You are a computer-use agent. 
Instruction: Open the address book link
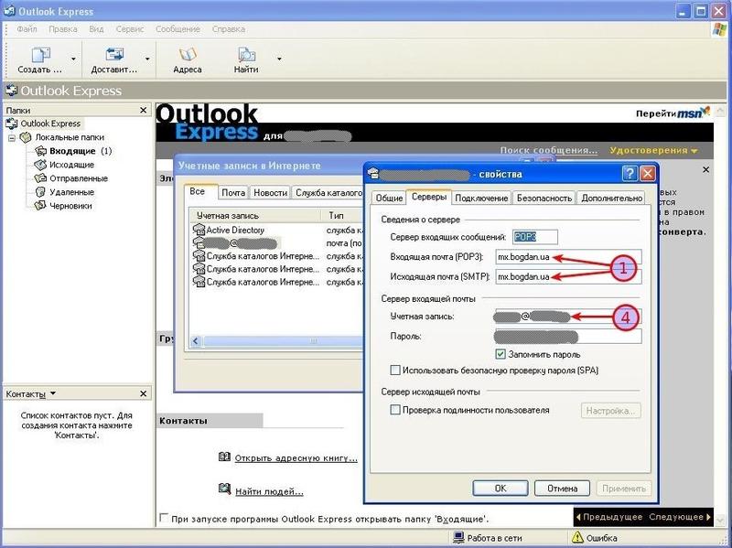296,458
